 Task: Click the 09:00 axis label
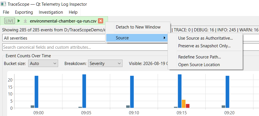coord(38,113)
